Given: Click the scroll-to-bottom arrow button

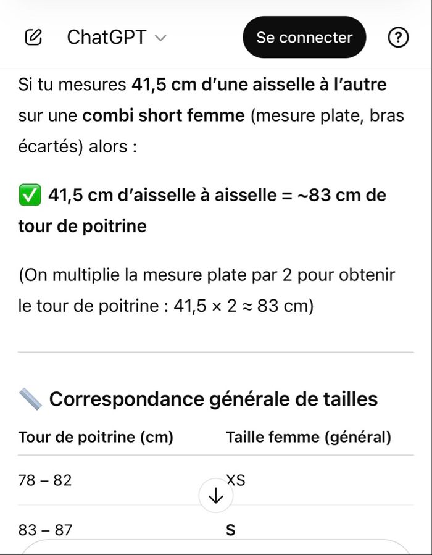Looking at the screenshot, I should click(x=216, y=496).
